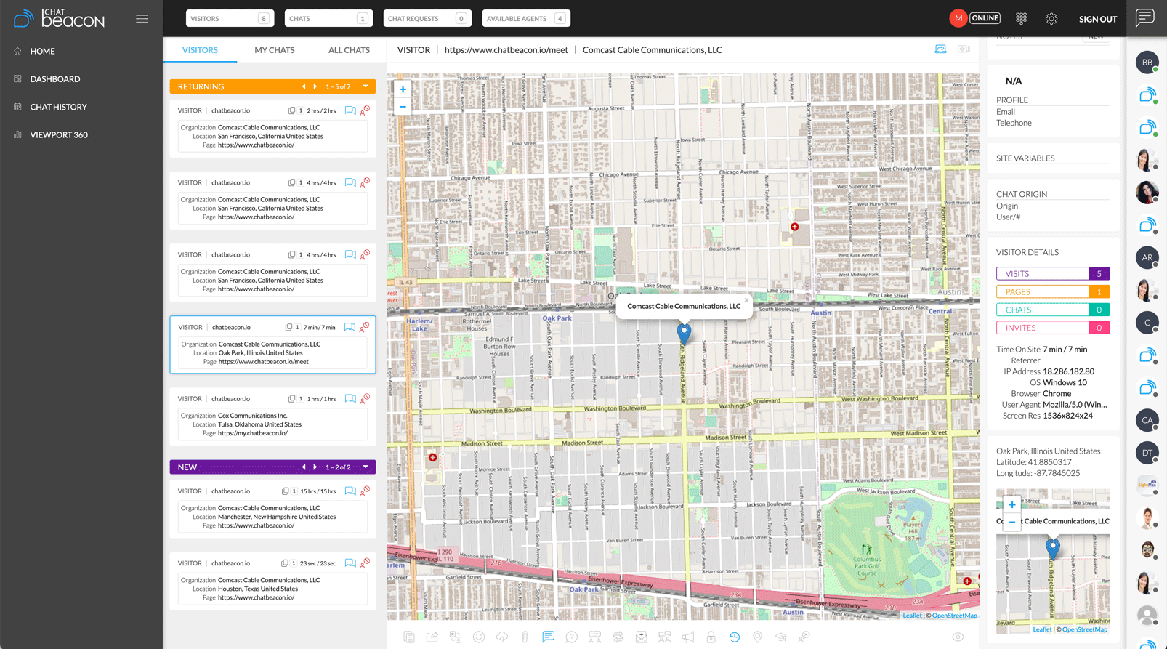Toggle the camera screenshot icon in visitor header
The height and width of the screenshot is (649, 1167).
point(964,49)
